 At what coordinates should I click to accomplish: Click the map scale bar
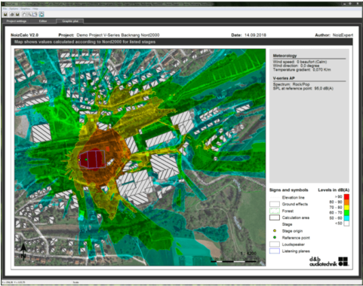pyautogui.click(x=234, y=261)
